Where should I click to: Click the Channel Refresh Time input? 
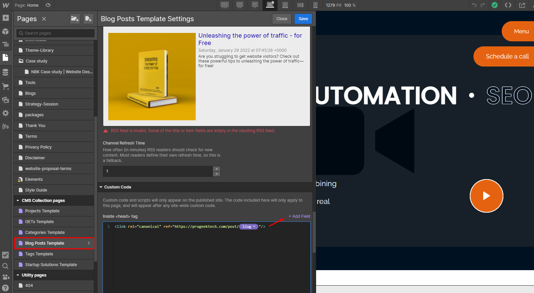point(158,171)
